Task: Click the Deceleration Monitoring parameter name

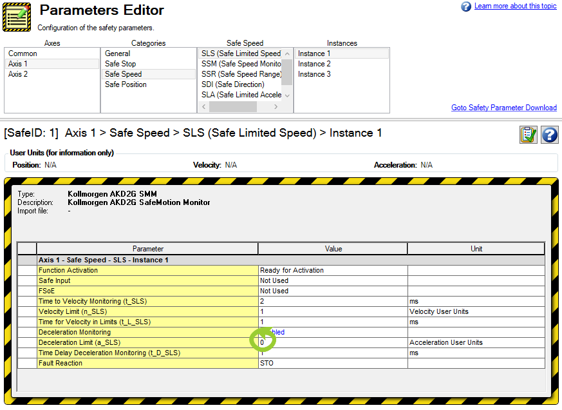Action: pyautogui.click(x=147, y=333)
